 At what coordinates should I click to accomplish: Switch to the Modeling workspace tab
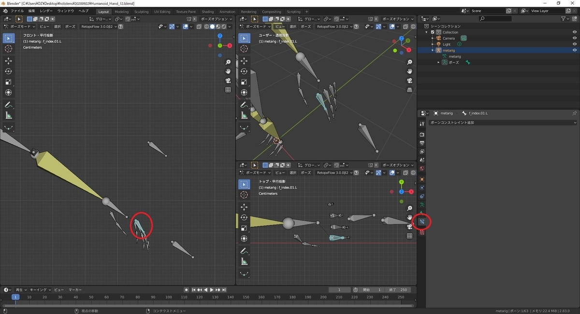point(122,12)
